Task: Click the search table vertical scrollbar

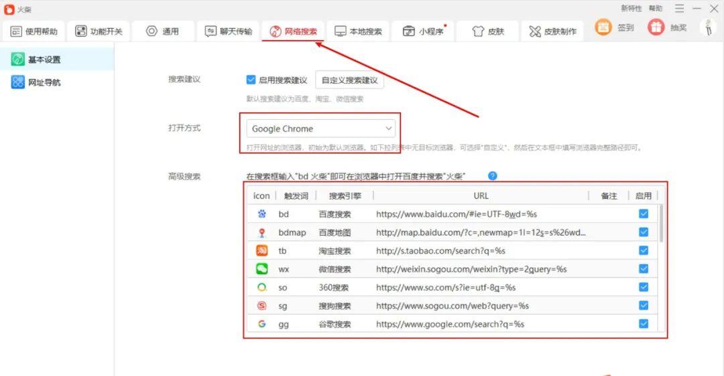Action: click(661, 223)
